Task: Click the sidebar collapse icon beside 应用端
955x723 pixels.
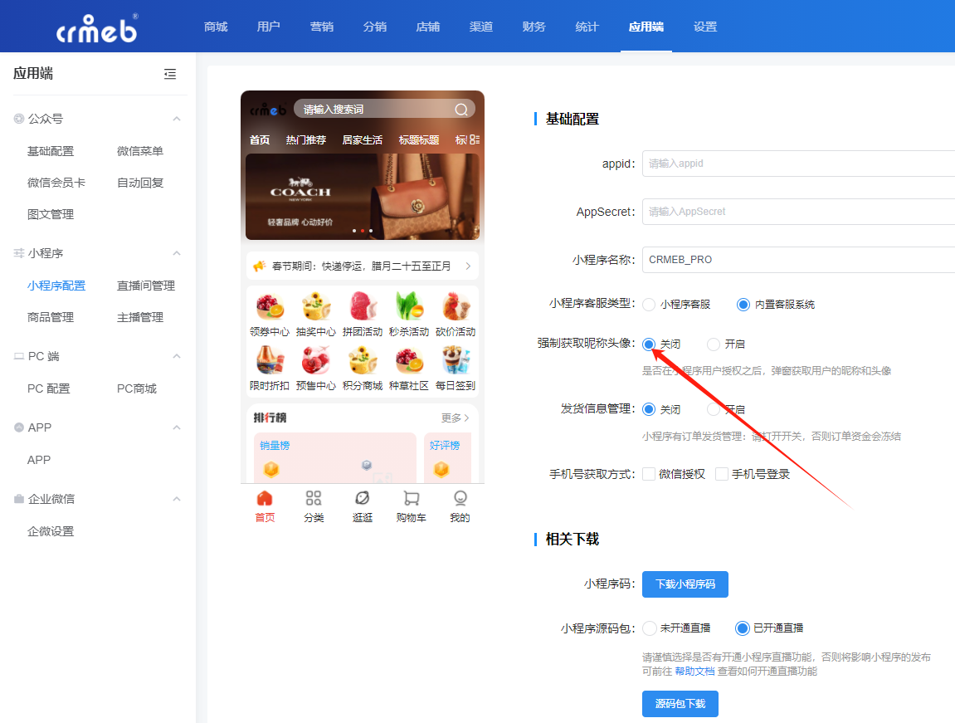Action: click(170, 74)
